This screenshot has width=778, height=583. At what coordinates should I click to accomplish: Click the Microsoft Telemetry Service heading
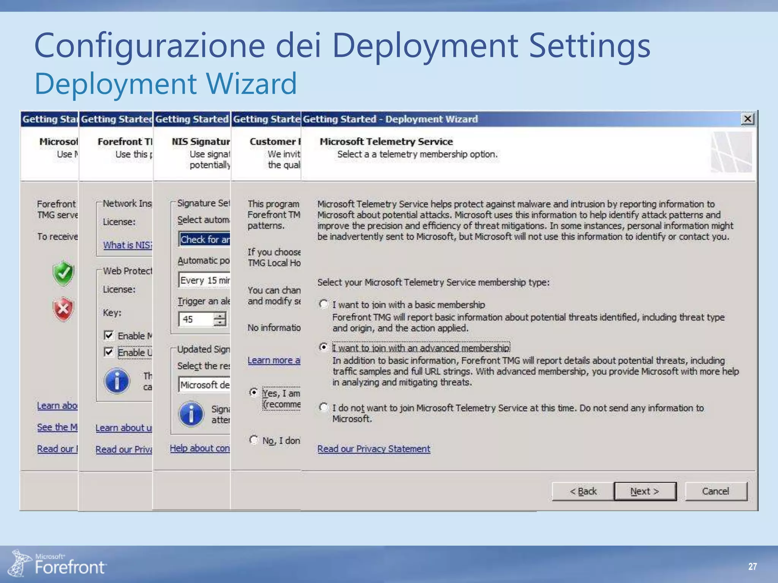[386, 142]
